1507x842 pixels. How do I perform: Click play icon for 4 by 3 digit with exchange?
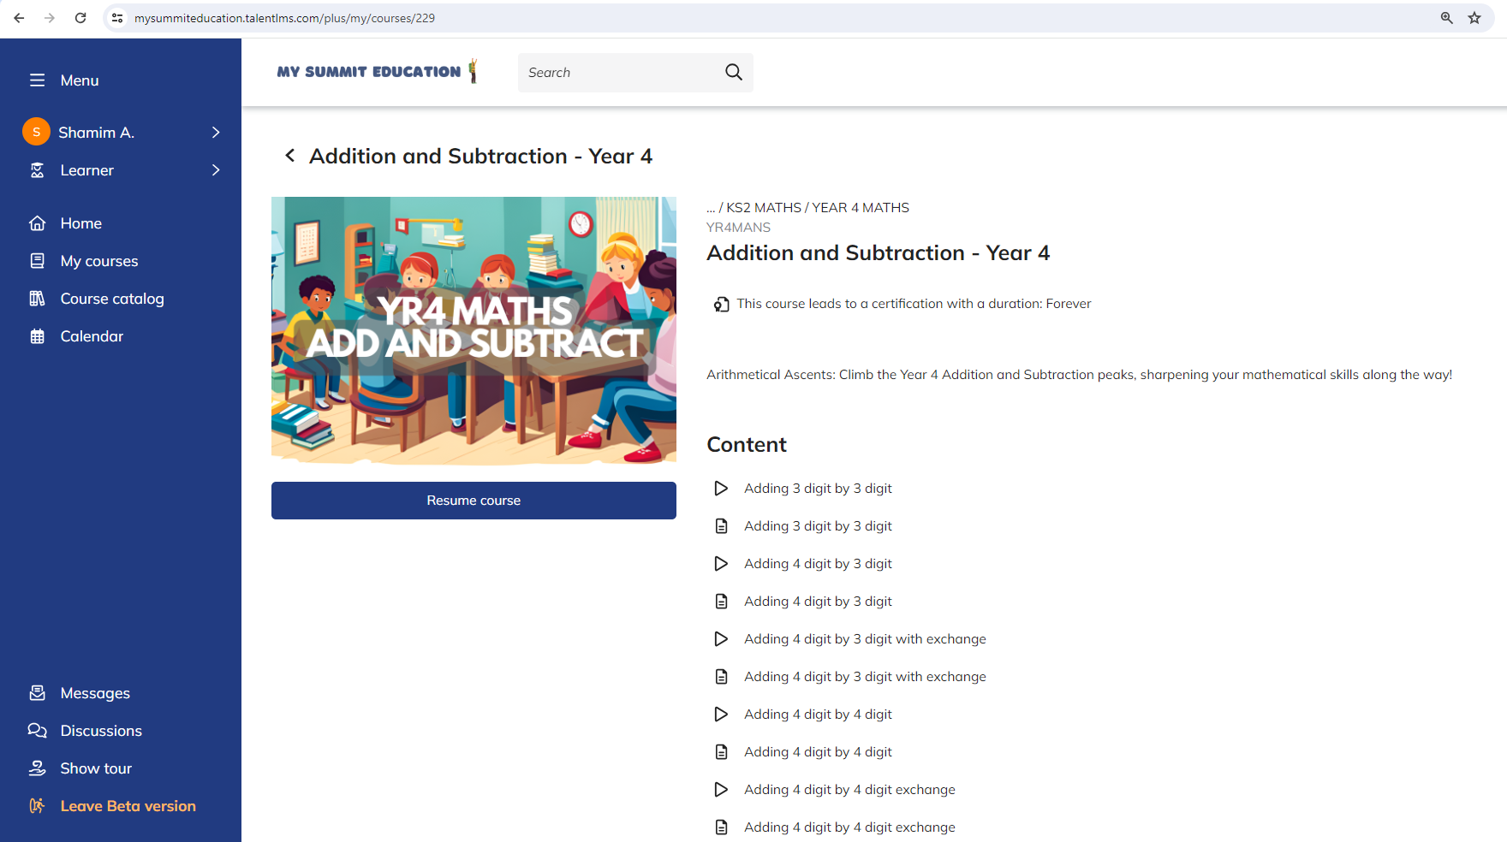[721, 639]
